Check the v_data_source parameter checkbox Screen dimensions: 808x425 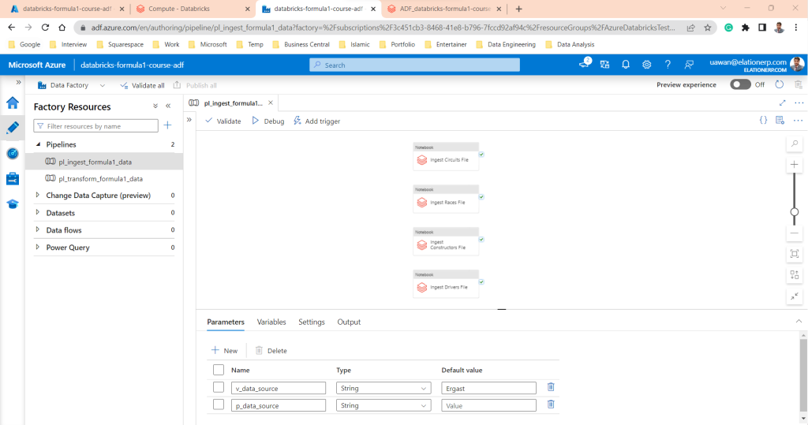pos(219,387)
